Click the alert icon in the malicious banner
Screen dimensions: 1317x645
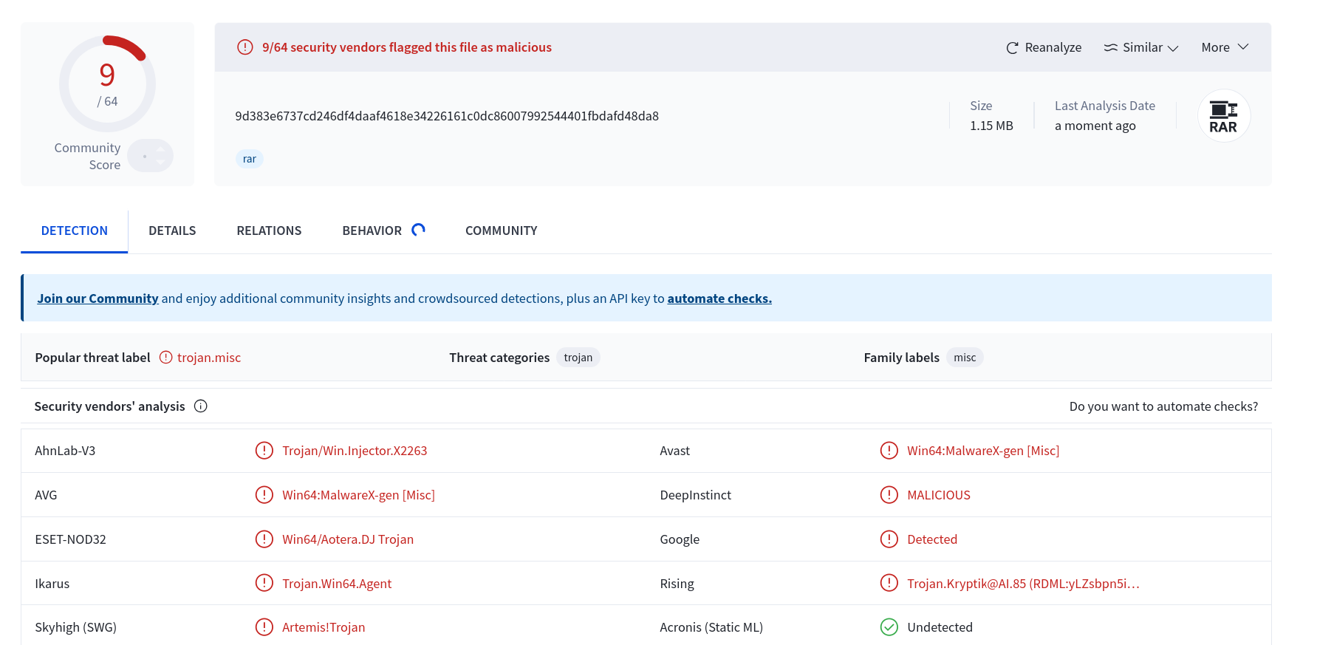[245, 47]
